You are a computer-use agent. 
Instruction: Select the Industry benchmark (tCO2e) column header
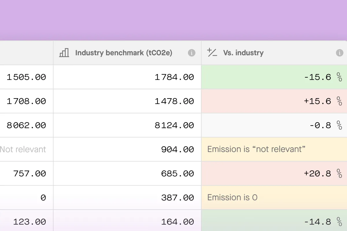tap(123, 53)
